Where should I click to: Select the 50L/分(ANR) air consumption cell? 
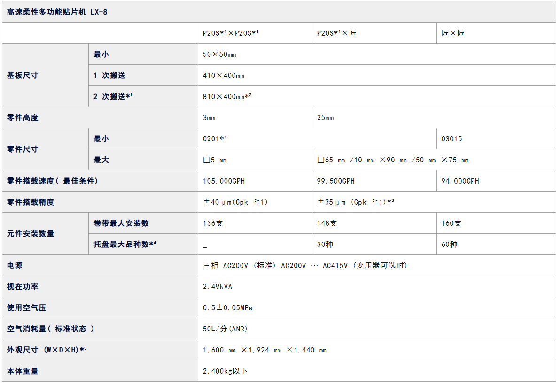coord(225,329)
